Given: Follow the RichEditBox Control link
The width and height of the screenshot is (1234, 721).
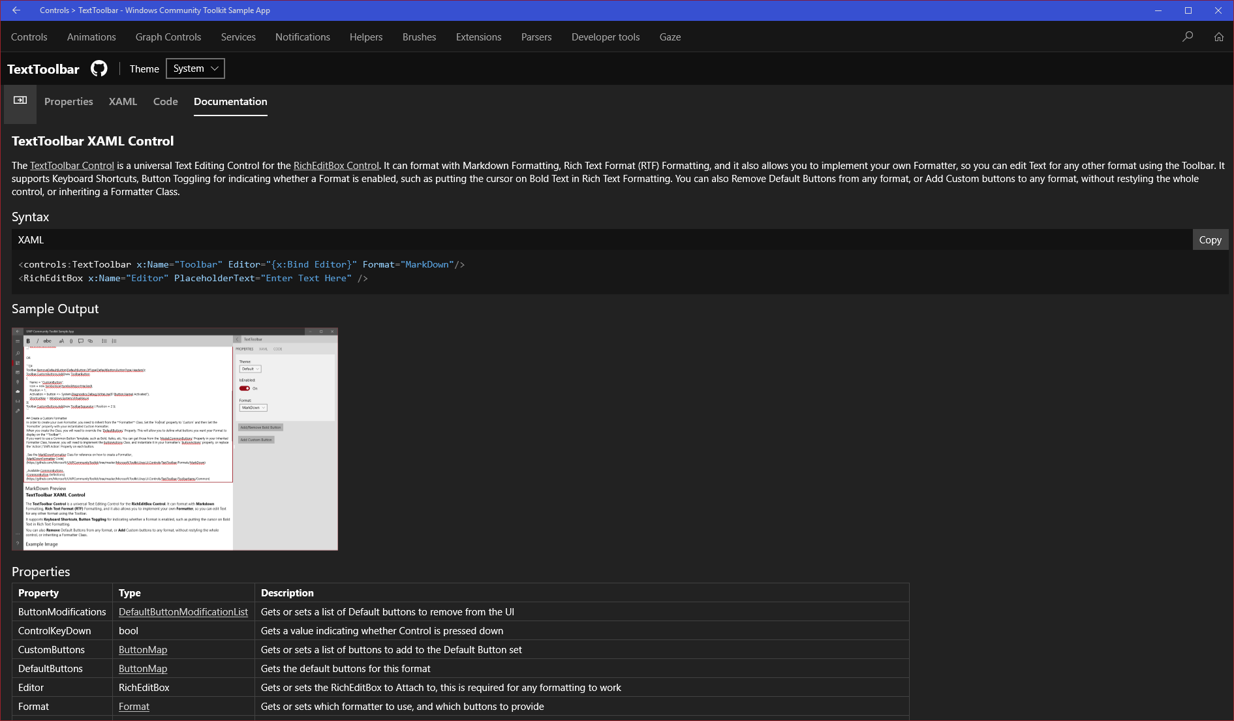Looking at the screenshot, I should pos(336,166).
